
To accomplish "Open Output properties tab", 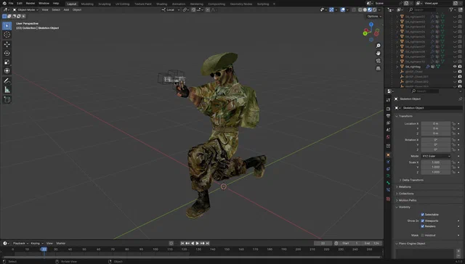I will [x=388, y=116].
